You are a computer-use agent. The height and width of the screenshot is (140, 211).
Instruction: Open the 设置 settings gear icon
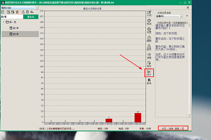tap(149, 30)
